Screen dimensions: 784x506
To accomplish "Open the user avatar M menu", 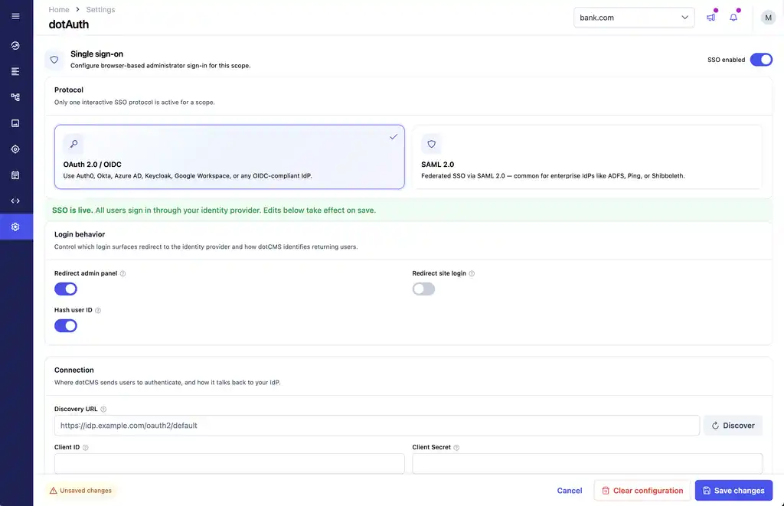I will [x=768, y=18].
